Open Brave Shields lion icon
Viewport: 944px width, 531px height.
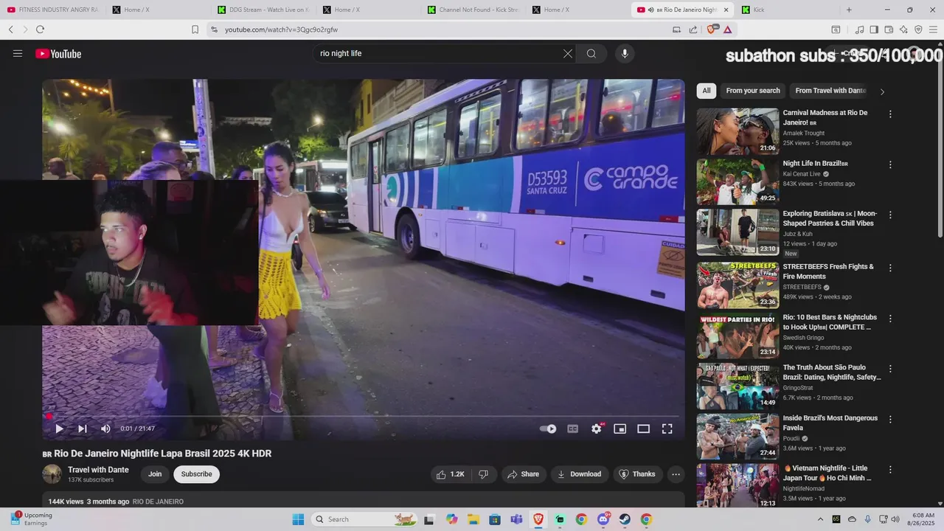pos(712,29)
